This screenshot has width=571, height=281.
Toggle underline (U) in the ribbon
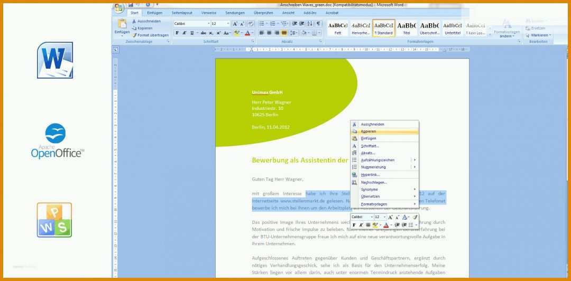pos(191,33)
